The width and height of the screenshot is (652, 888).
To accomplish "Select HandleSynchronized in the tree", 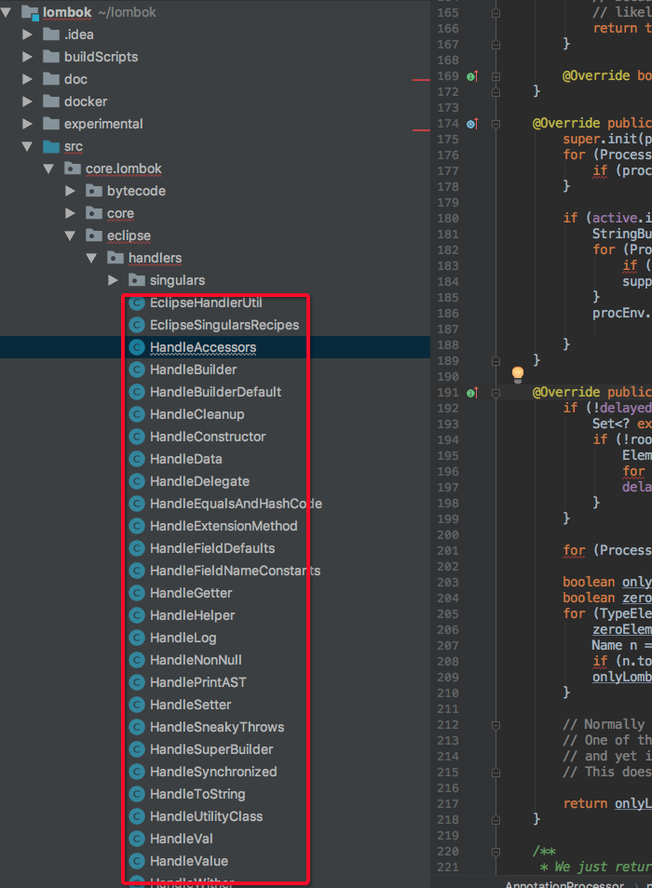I will (x=213, y=772).
